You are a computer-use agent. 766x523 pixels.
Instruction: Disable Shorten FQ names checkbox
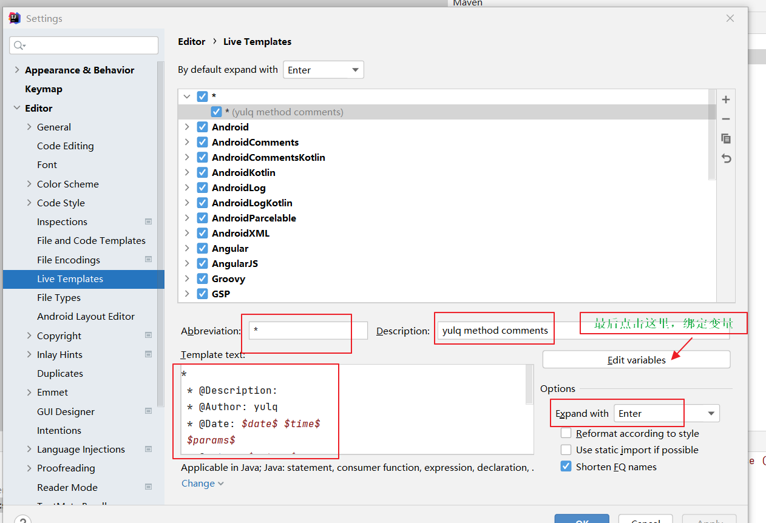566,467
